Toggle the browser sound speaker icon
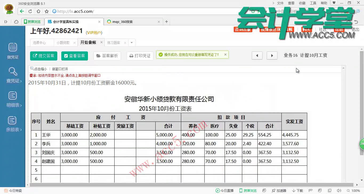 (x=339, y=191)
